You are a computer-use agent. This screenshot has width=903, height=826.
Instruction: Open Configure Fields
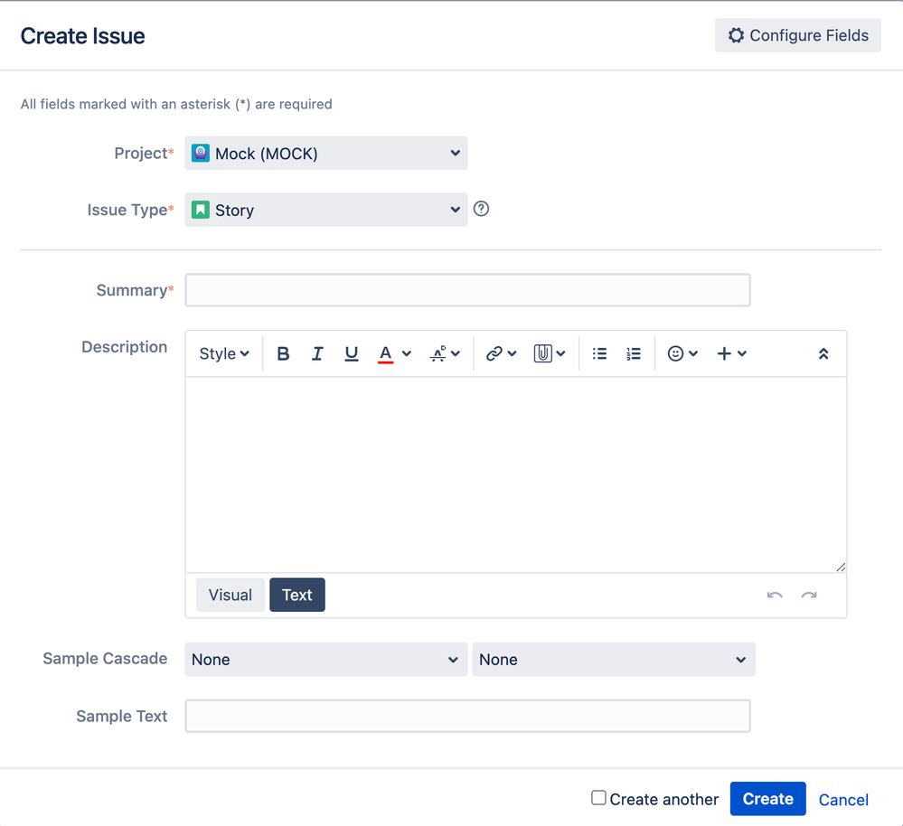point(798,35)
